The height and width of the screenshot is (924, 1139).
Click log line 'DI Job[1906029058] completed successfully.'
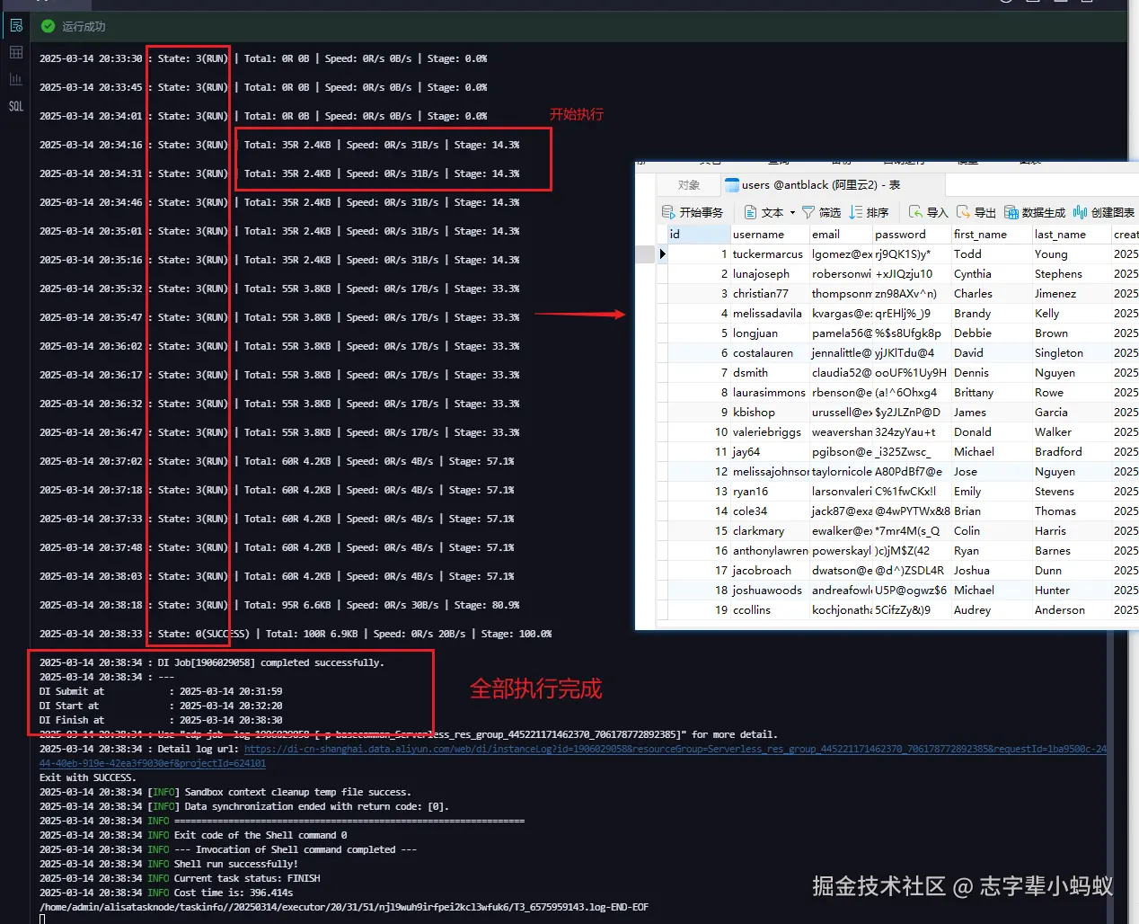click(212, 662)
